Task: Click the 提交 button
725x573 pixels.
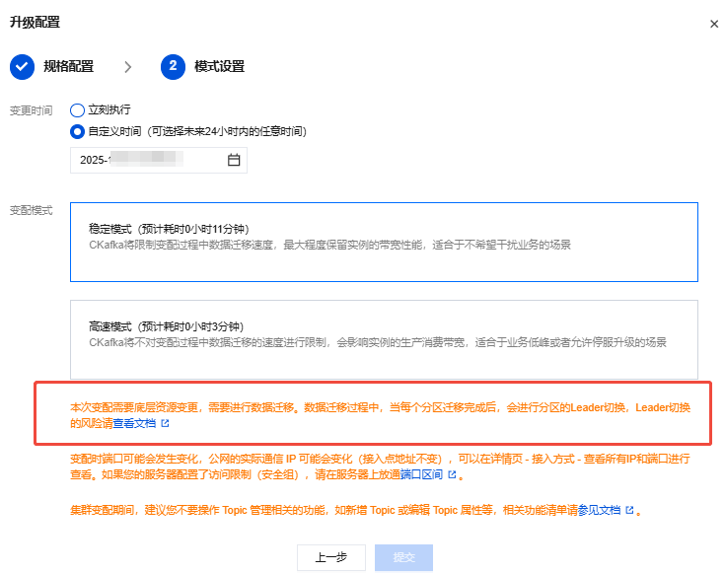Action: click(x=403, y=558)
